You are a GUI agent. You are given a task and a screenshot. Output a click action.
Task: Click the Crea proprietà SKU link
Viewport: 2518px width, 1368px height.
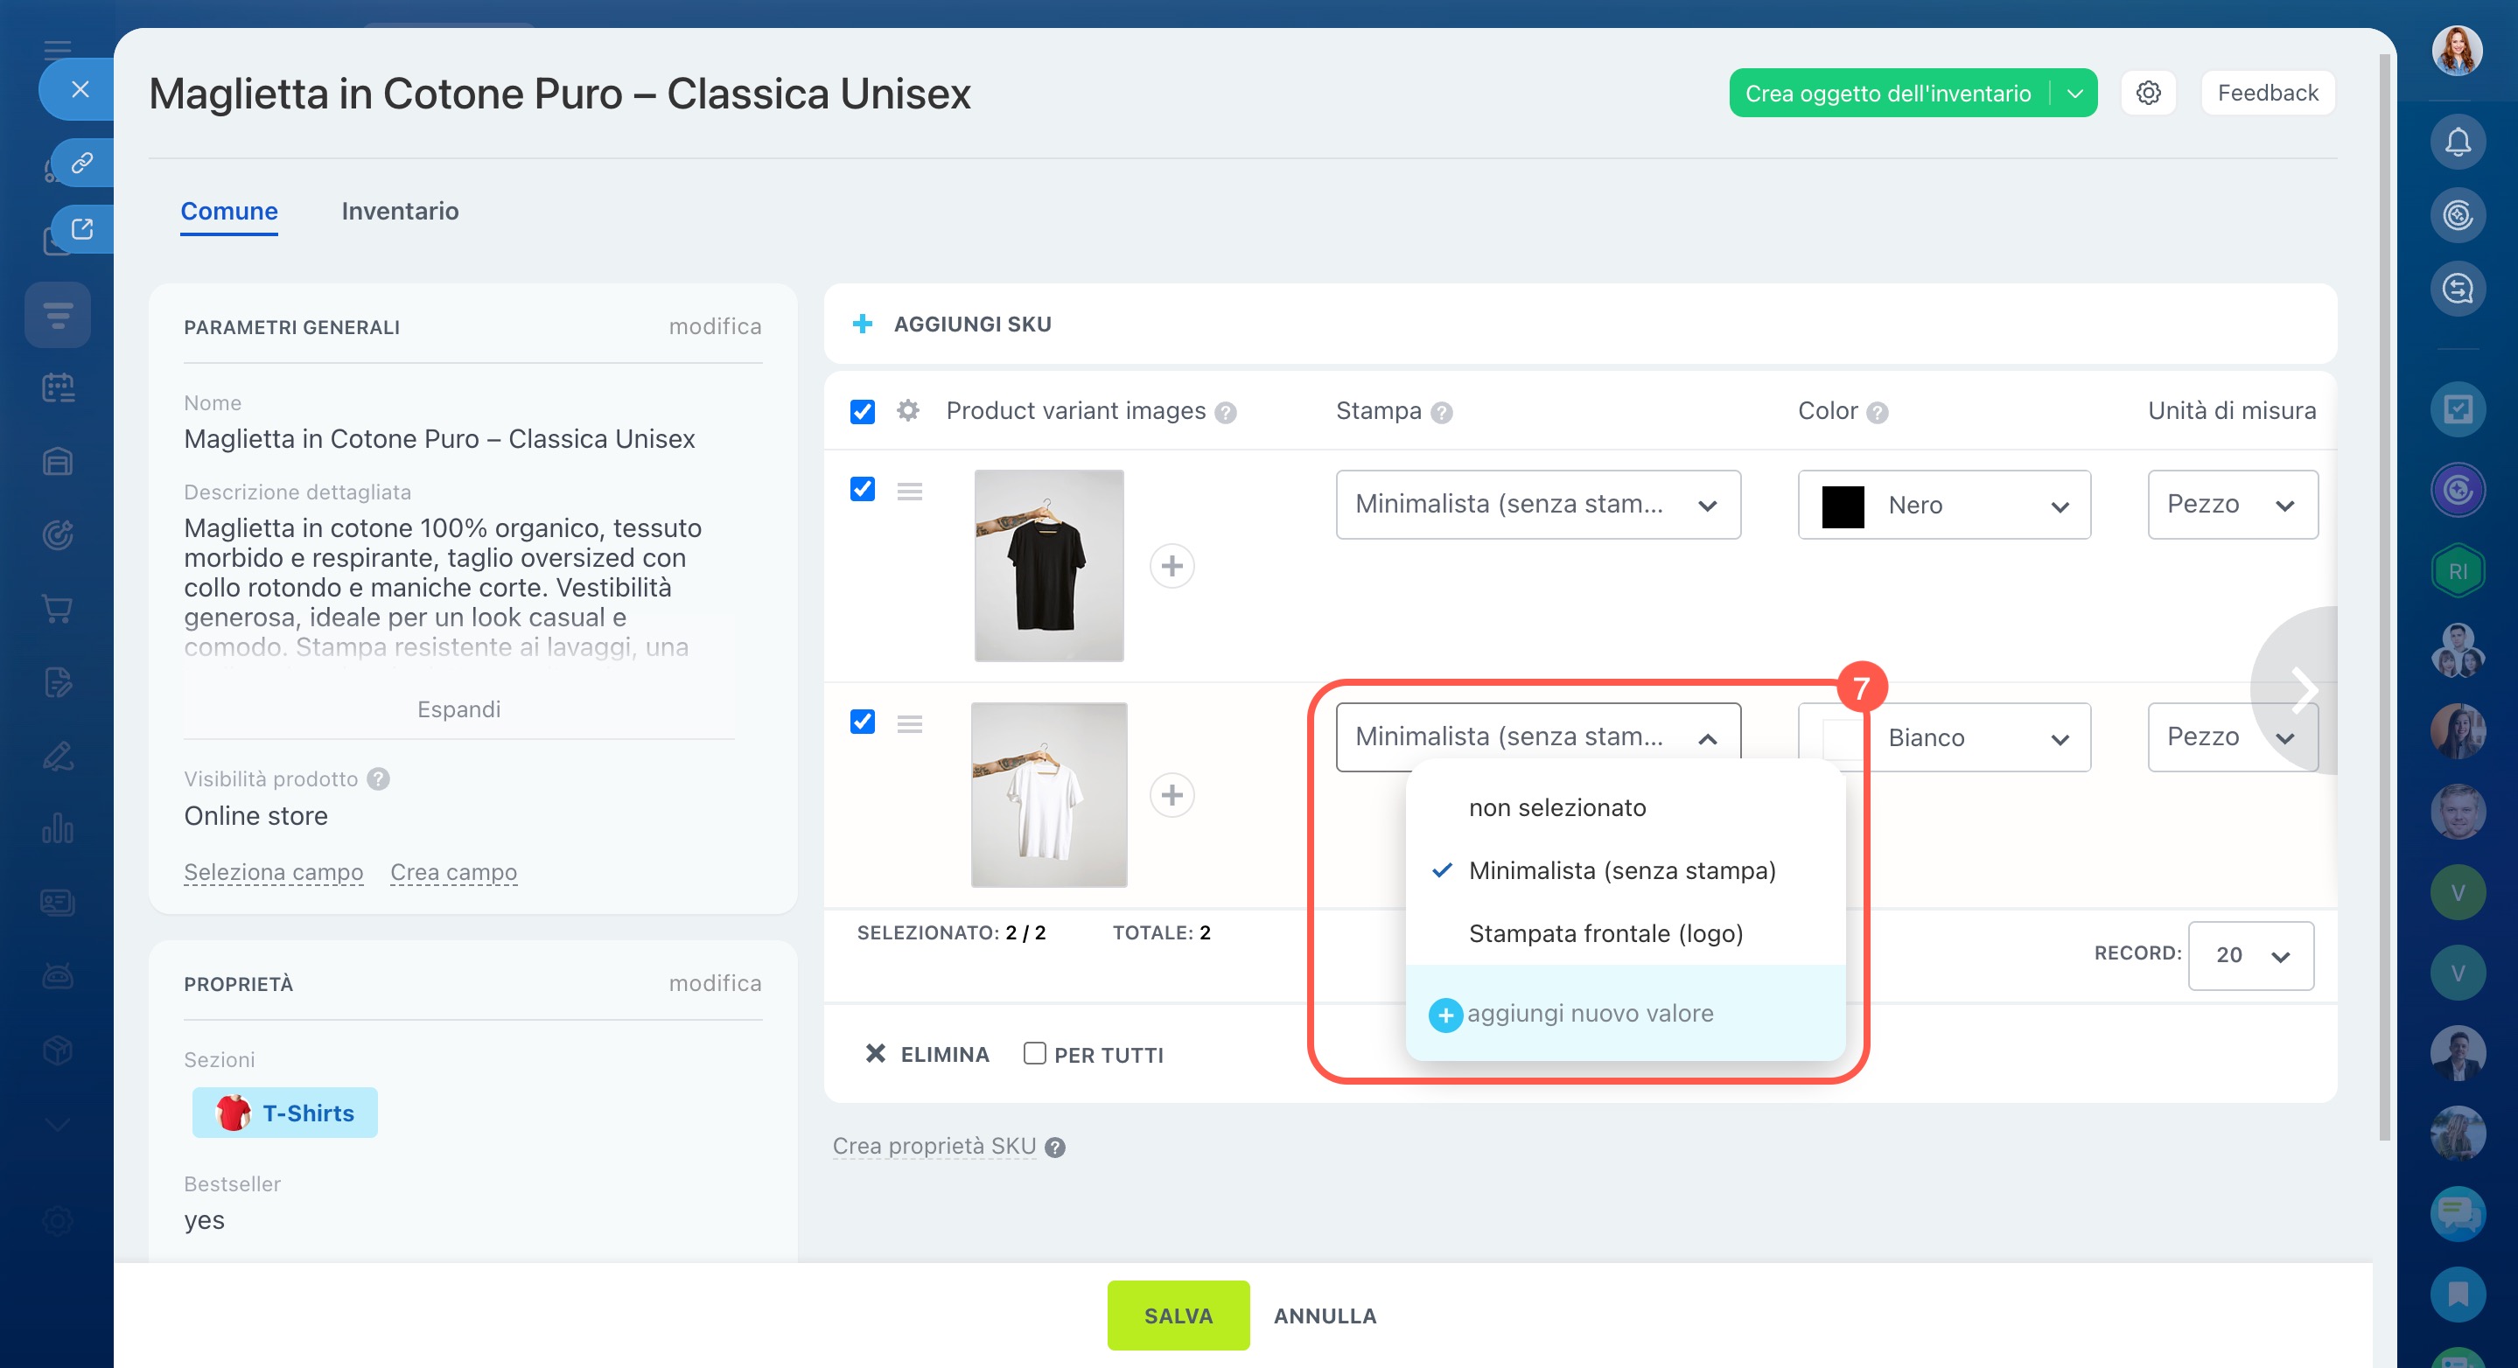[934, 1146]
